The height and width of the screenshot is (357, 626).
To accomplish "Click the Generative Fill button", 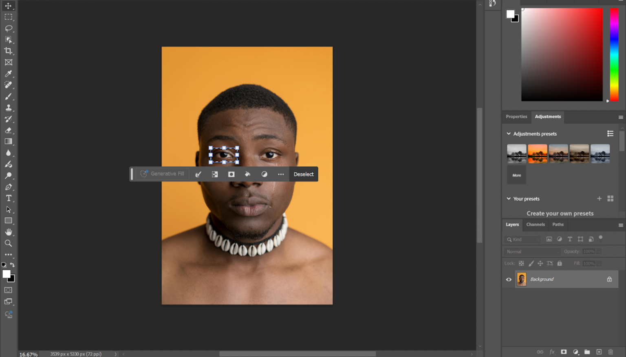I will pyautogui.click(x=162, y=174).
